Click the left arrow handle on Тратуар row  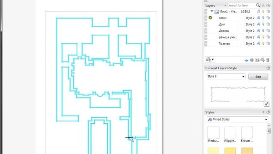point(206,44)
